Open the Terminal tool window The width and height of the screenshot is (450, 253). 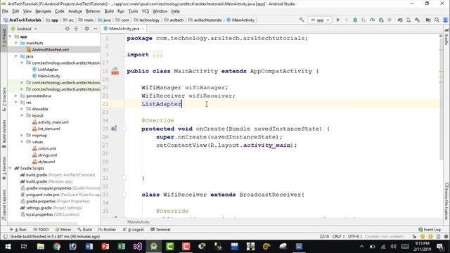tap(160, 230)
